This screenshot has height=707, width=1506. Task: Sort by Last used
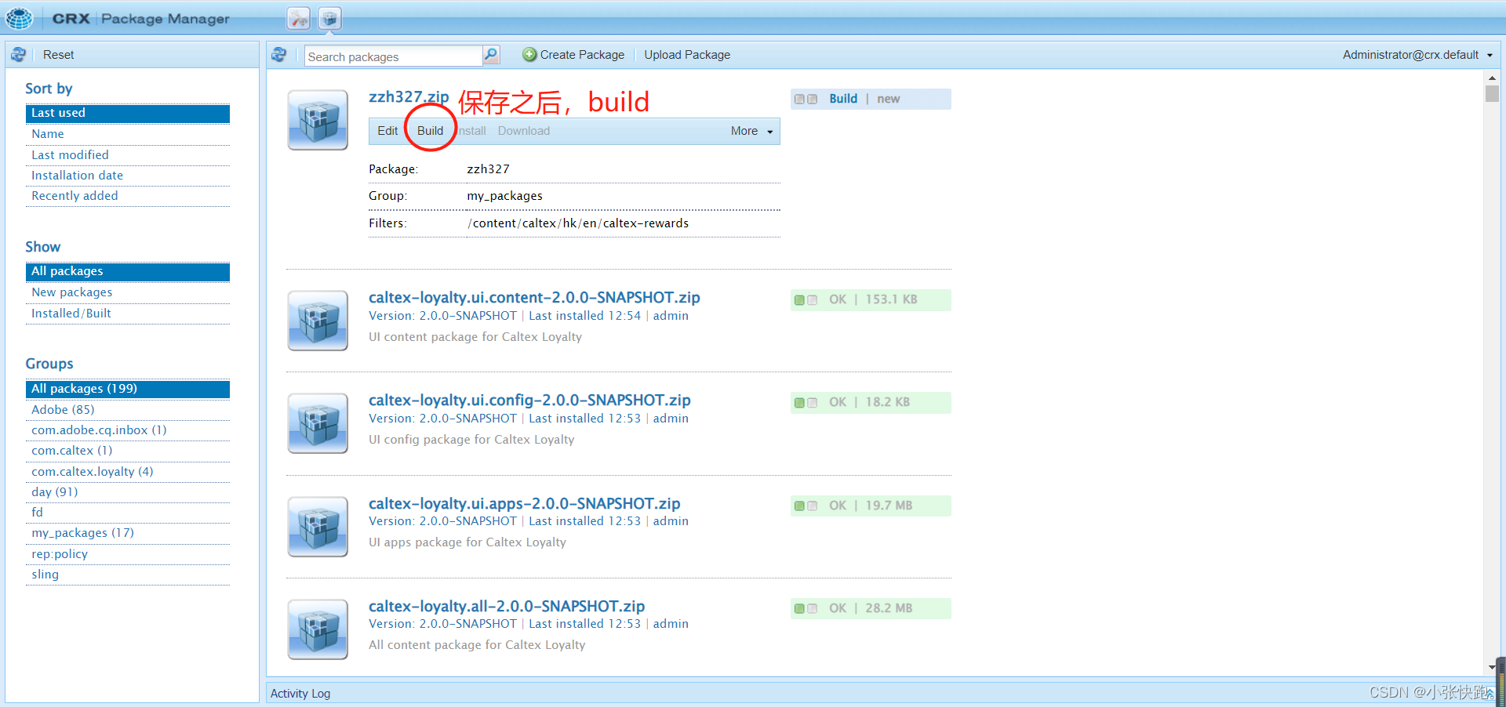tap(128, 113)
